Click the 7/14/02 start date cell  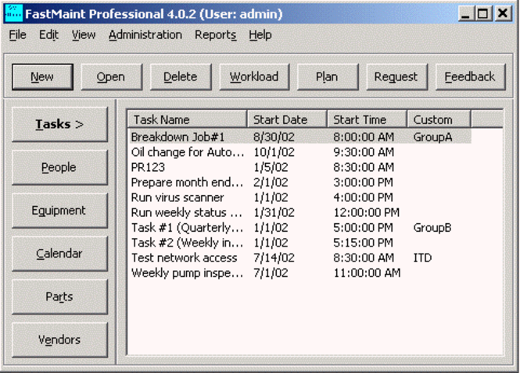(274, 258)
